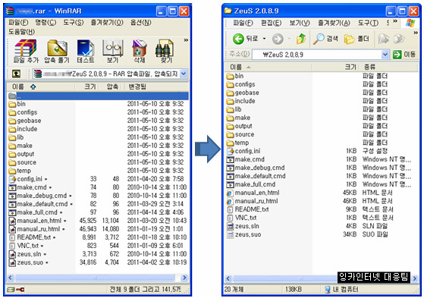
Task: Select the source folder in WinRAR list
Action: 27,162
